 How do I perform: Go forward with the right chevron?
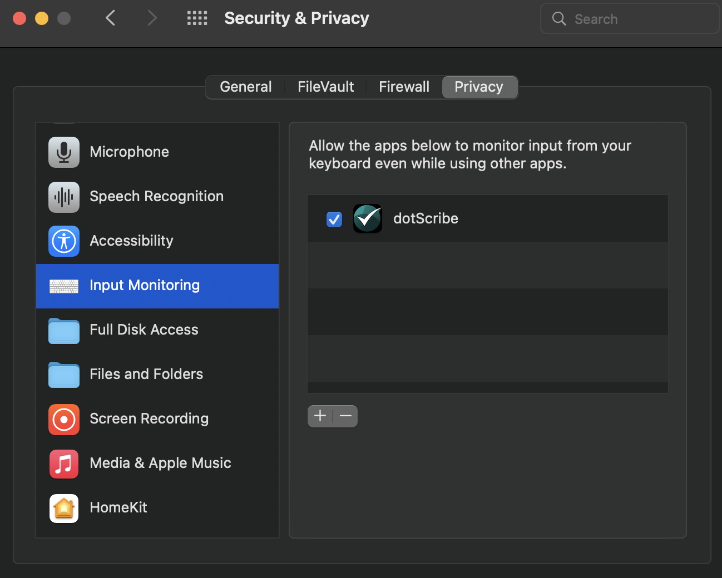tap(152, 18)
